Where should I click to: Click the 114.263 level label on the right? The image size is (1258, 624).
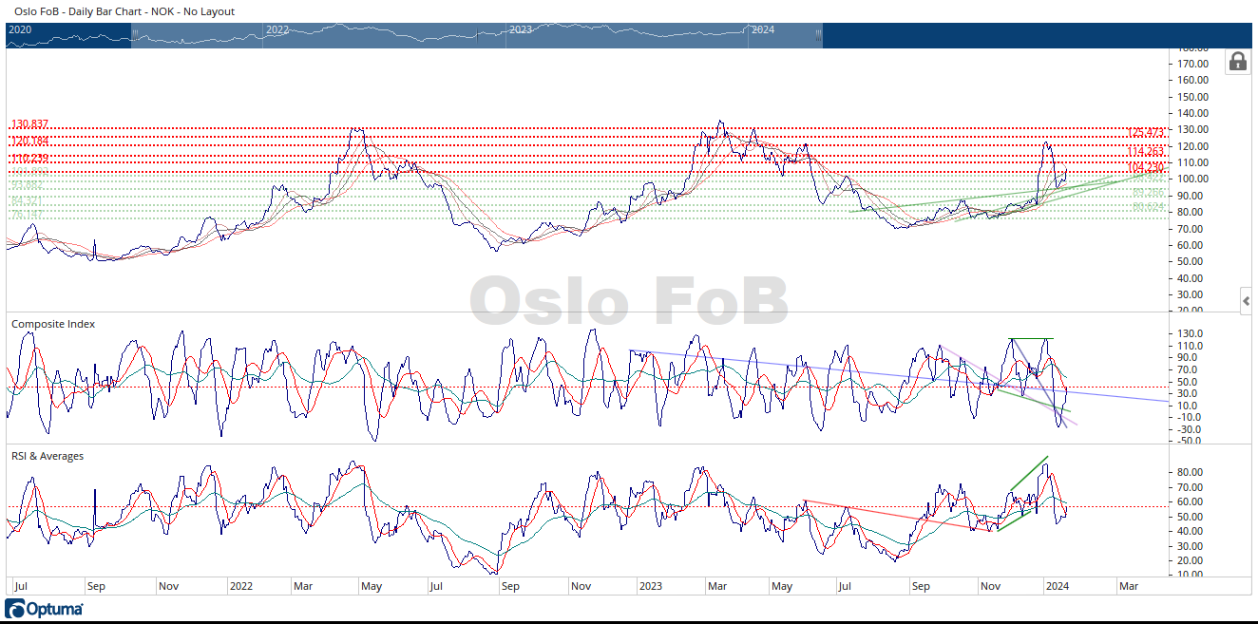(1145, 152)
